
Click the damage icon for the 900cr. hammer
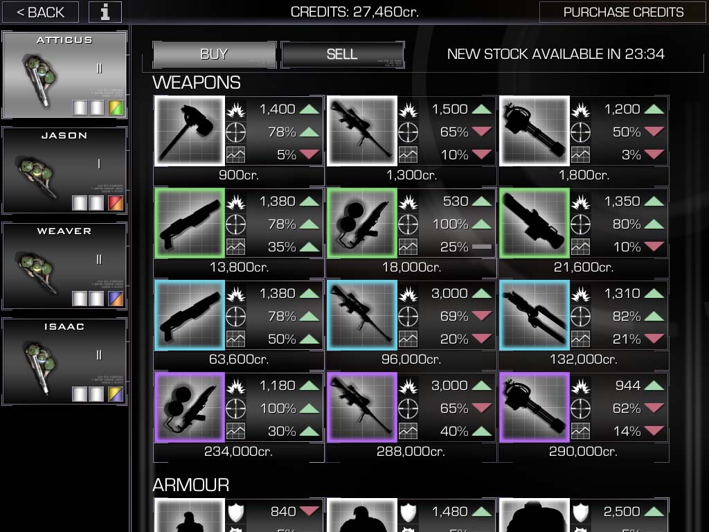click(235, 109)
